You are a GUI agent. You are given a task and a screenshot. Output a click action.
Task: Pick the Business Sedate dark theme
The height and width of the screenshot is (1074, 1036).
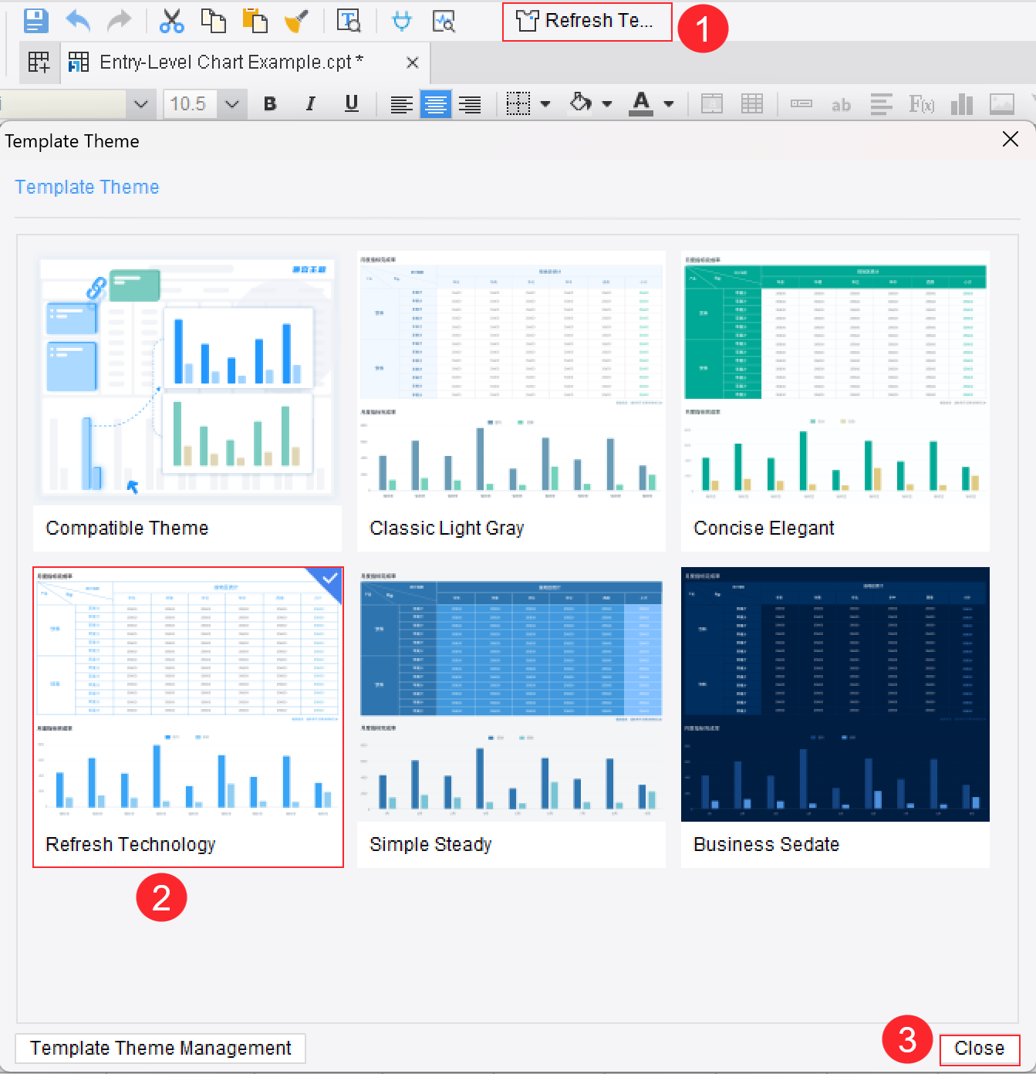click(835, 718)
